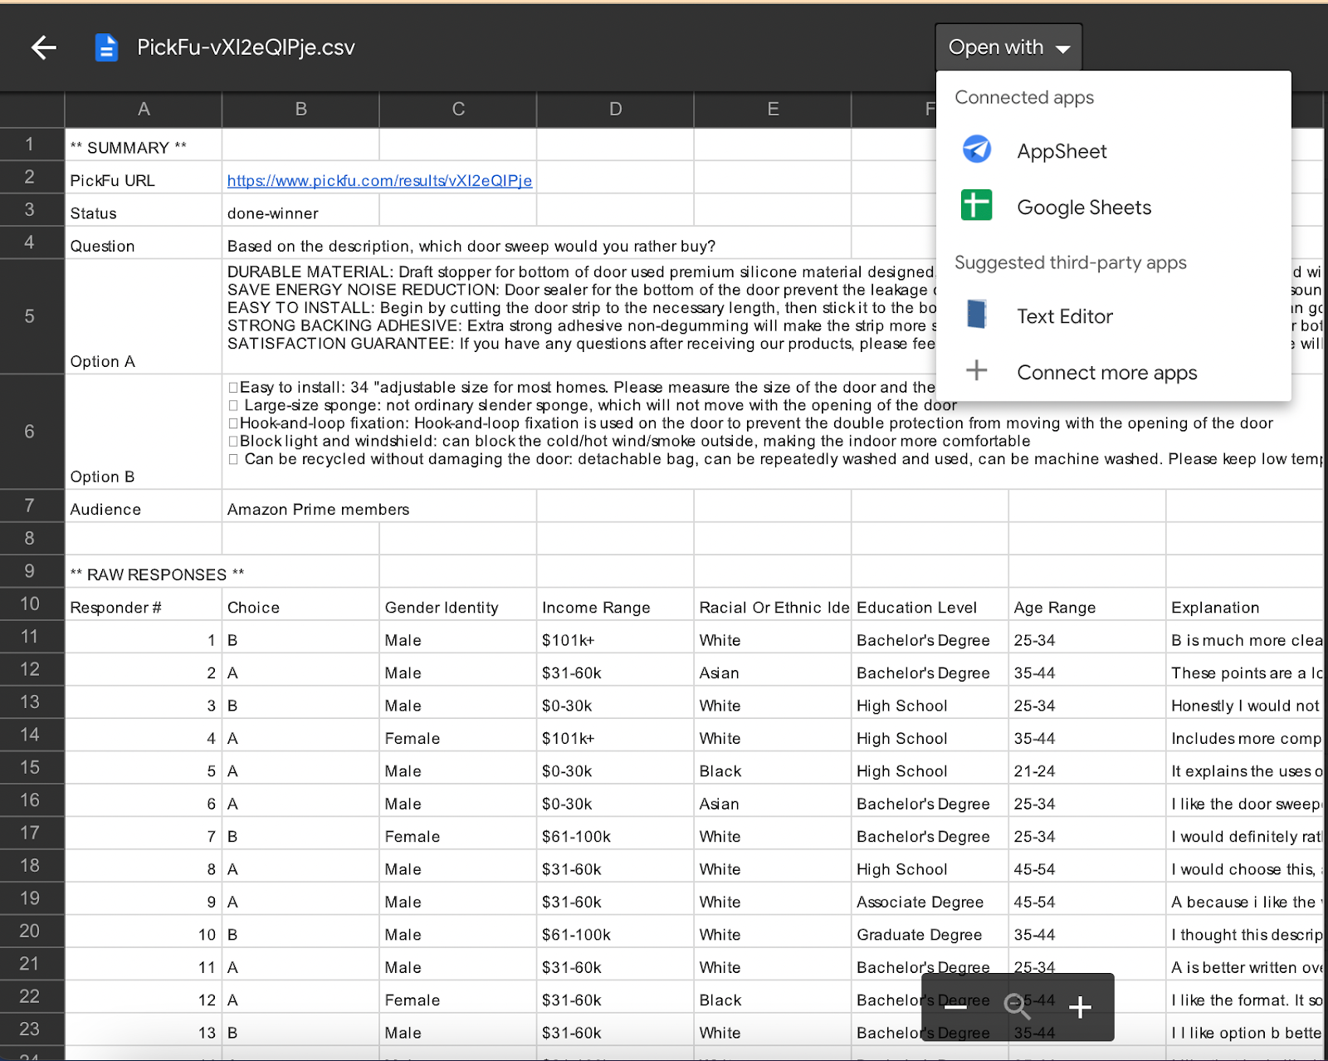
Task: Click the back arrow icon
Action: click(44, 47)
